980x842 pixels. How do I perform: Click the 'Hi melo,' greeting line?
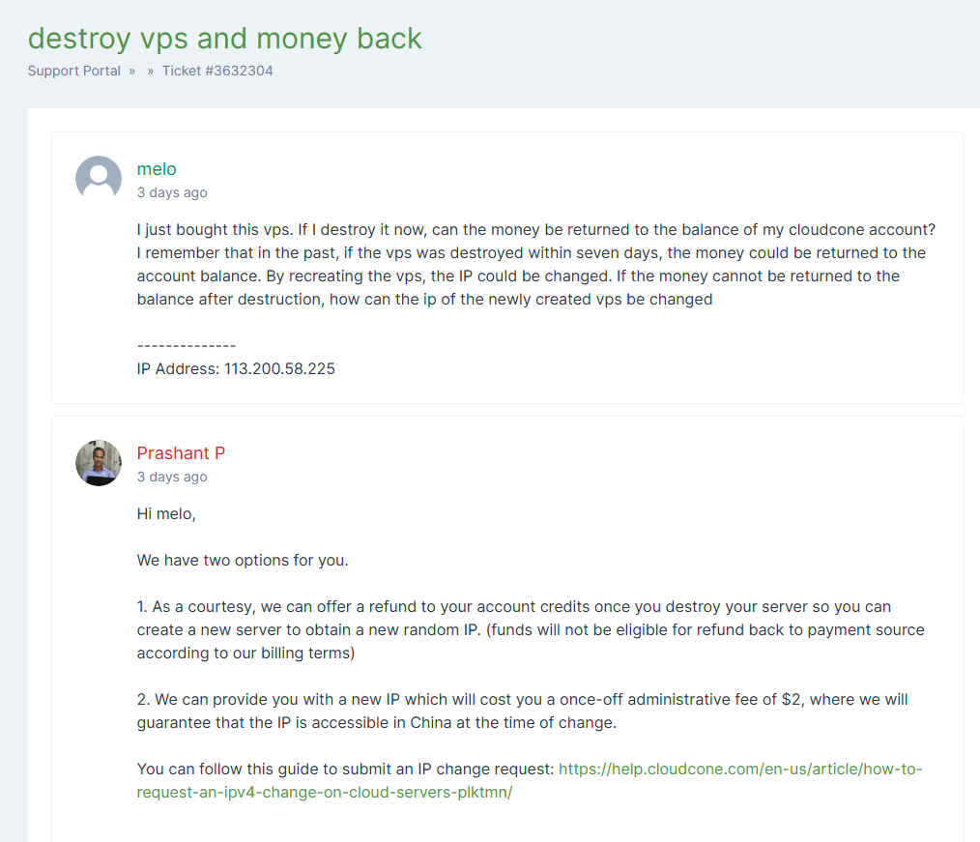166,513
